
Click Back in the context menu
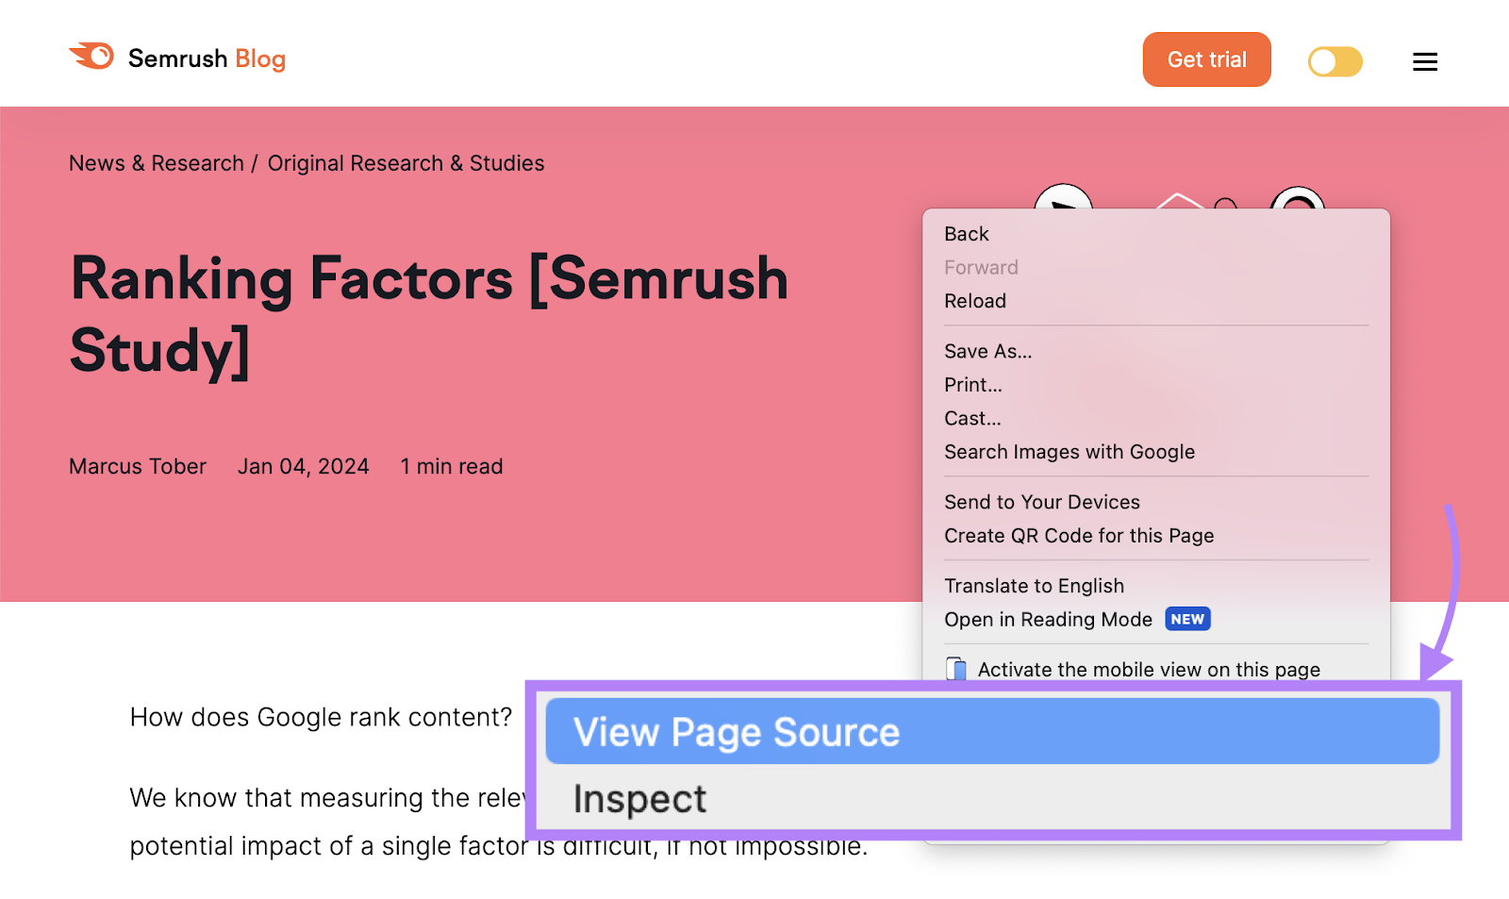click(965, 233)
